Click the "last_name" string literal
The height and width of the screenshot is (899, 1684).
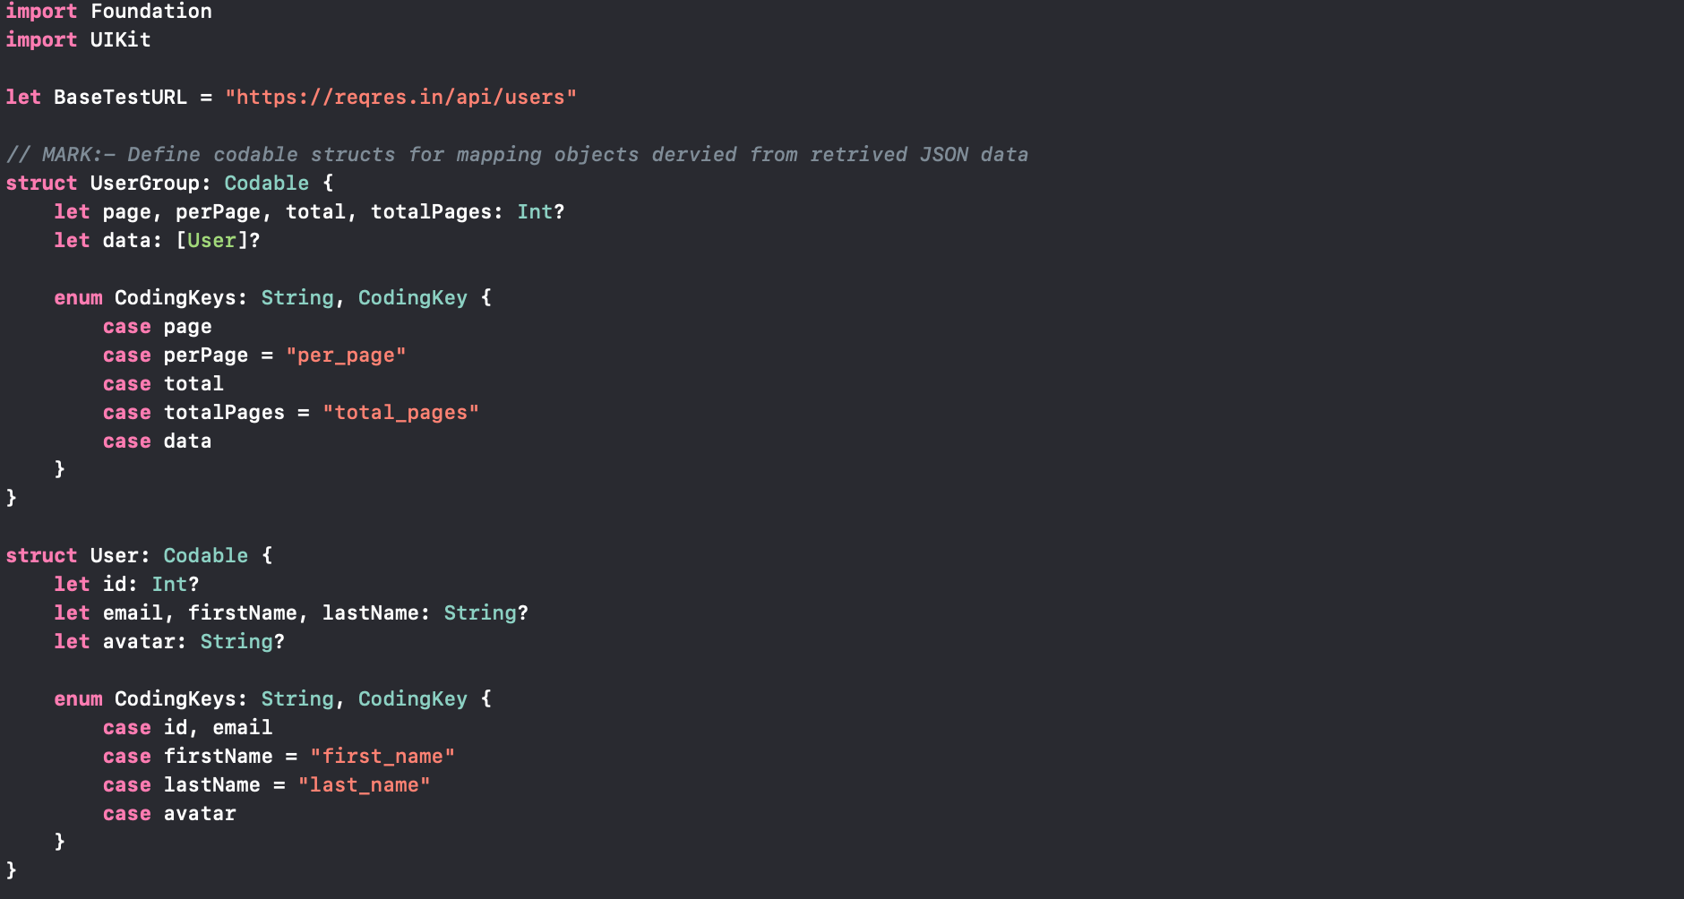point(364,784)
